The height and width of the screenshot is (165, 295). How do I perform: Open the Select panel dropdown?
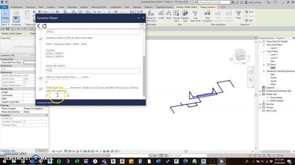click(x=5, y=24)
